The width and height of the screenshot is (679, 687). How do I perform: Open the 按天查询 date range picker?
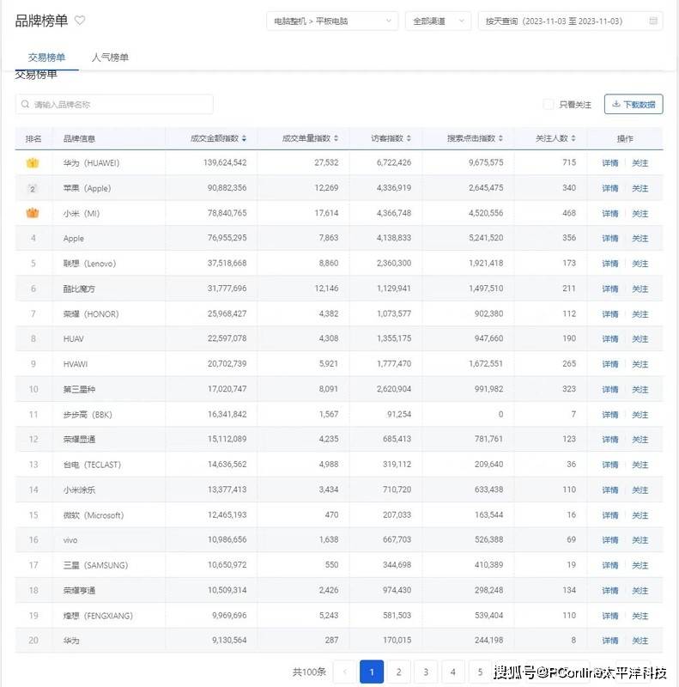pos(570,21)
